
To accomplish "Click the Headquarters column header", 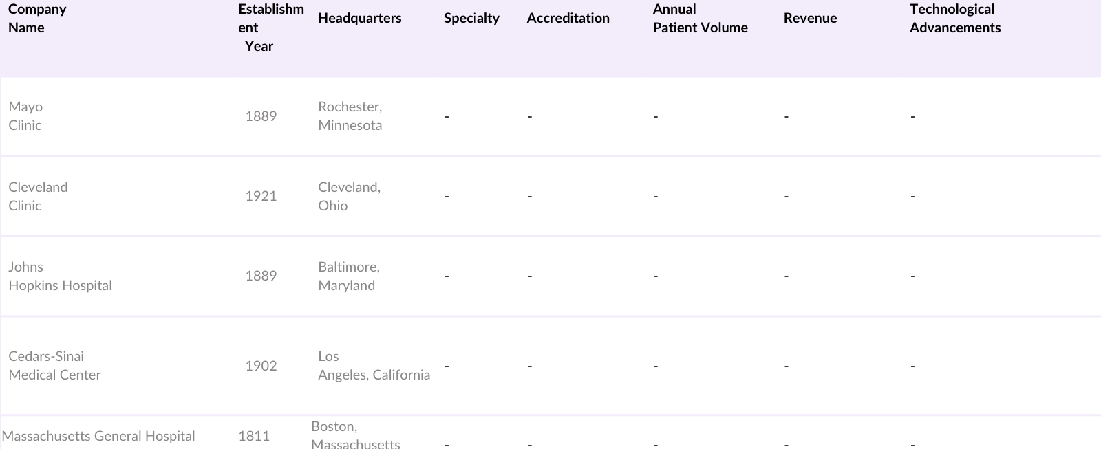I will pyautogui.click(x=359, y=19).
